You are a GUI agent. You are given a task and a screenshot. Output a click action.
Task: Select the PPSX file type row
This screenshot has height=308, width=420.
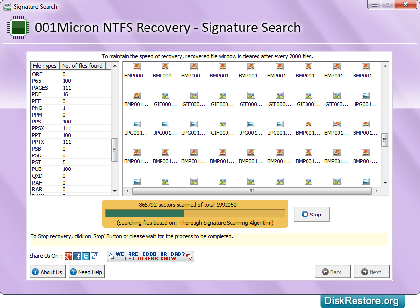click(x=71, y=129)
